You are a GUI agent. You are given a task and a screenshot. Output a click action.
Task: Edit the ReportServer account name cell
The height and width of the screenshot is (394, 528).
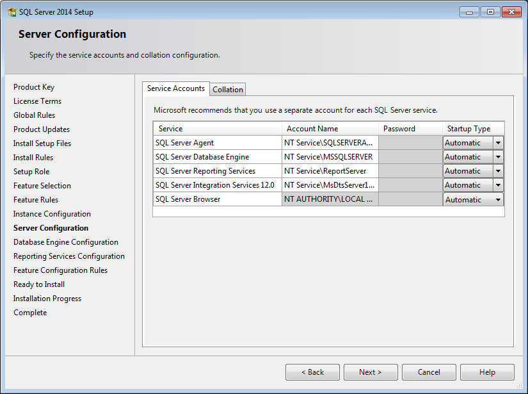coord(329,170)
